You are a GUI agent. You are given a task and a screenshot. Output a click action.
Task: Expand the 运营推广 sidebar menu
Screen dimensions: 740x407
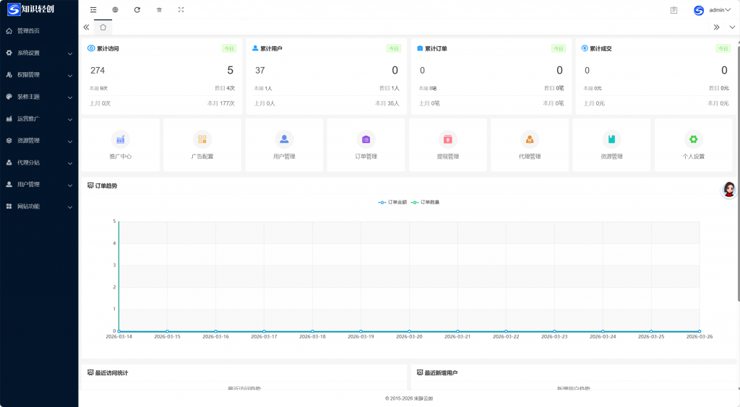tap(39, 118)
